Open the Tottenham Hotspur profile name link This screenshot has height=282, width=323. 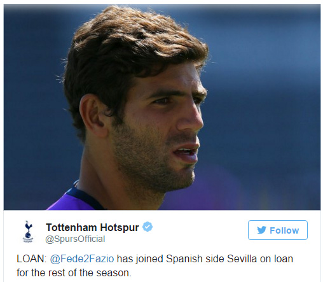click(x=93, y=227)
